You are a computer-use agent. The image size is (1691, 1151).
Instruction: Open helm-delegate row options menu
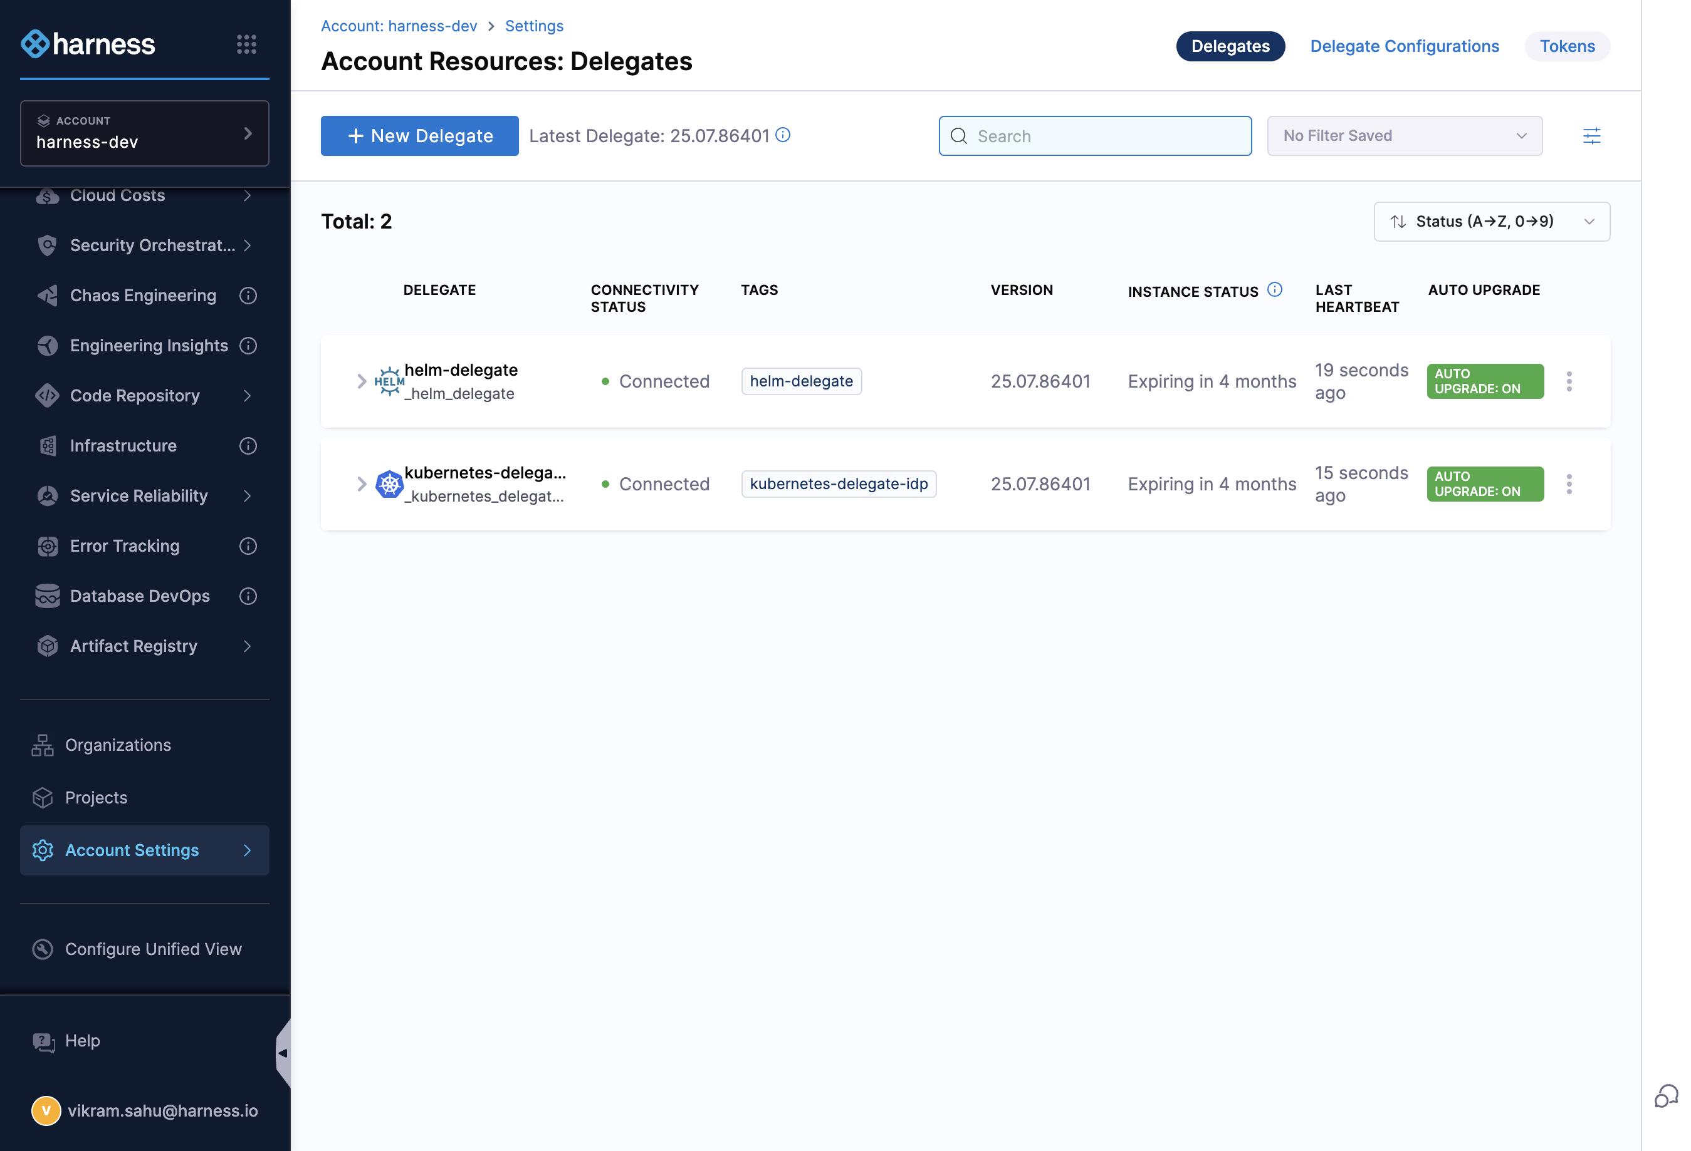[1569, 381]
